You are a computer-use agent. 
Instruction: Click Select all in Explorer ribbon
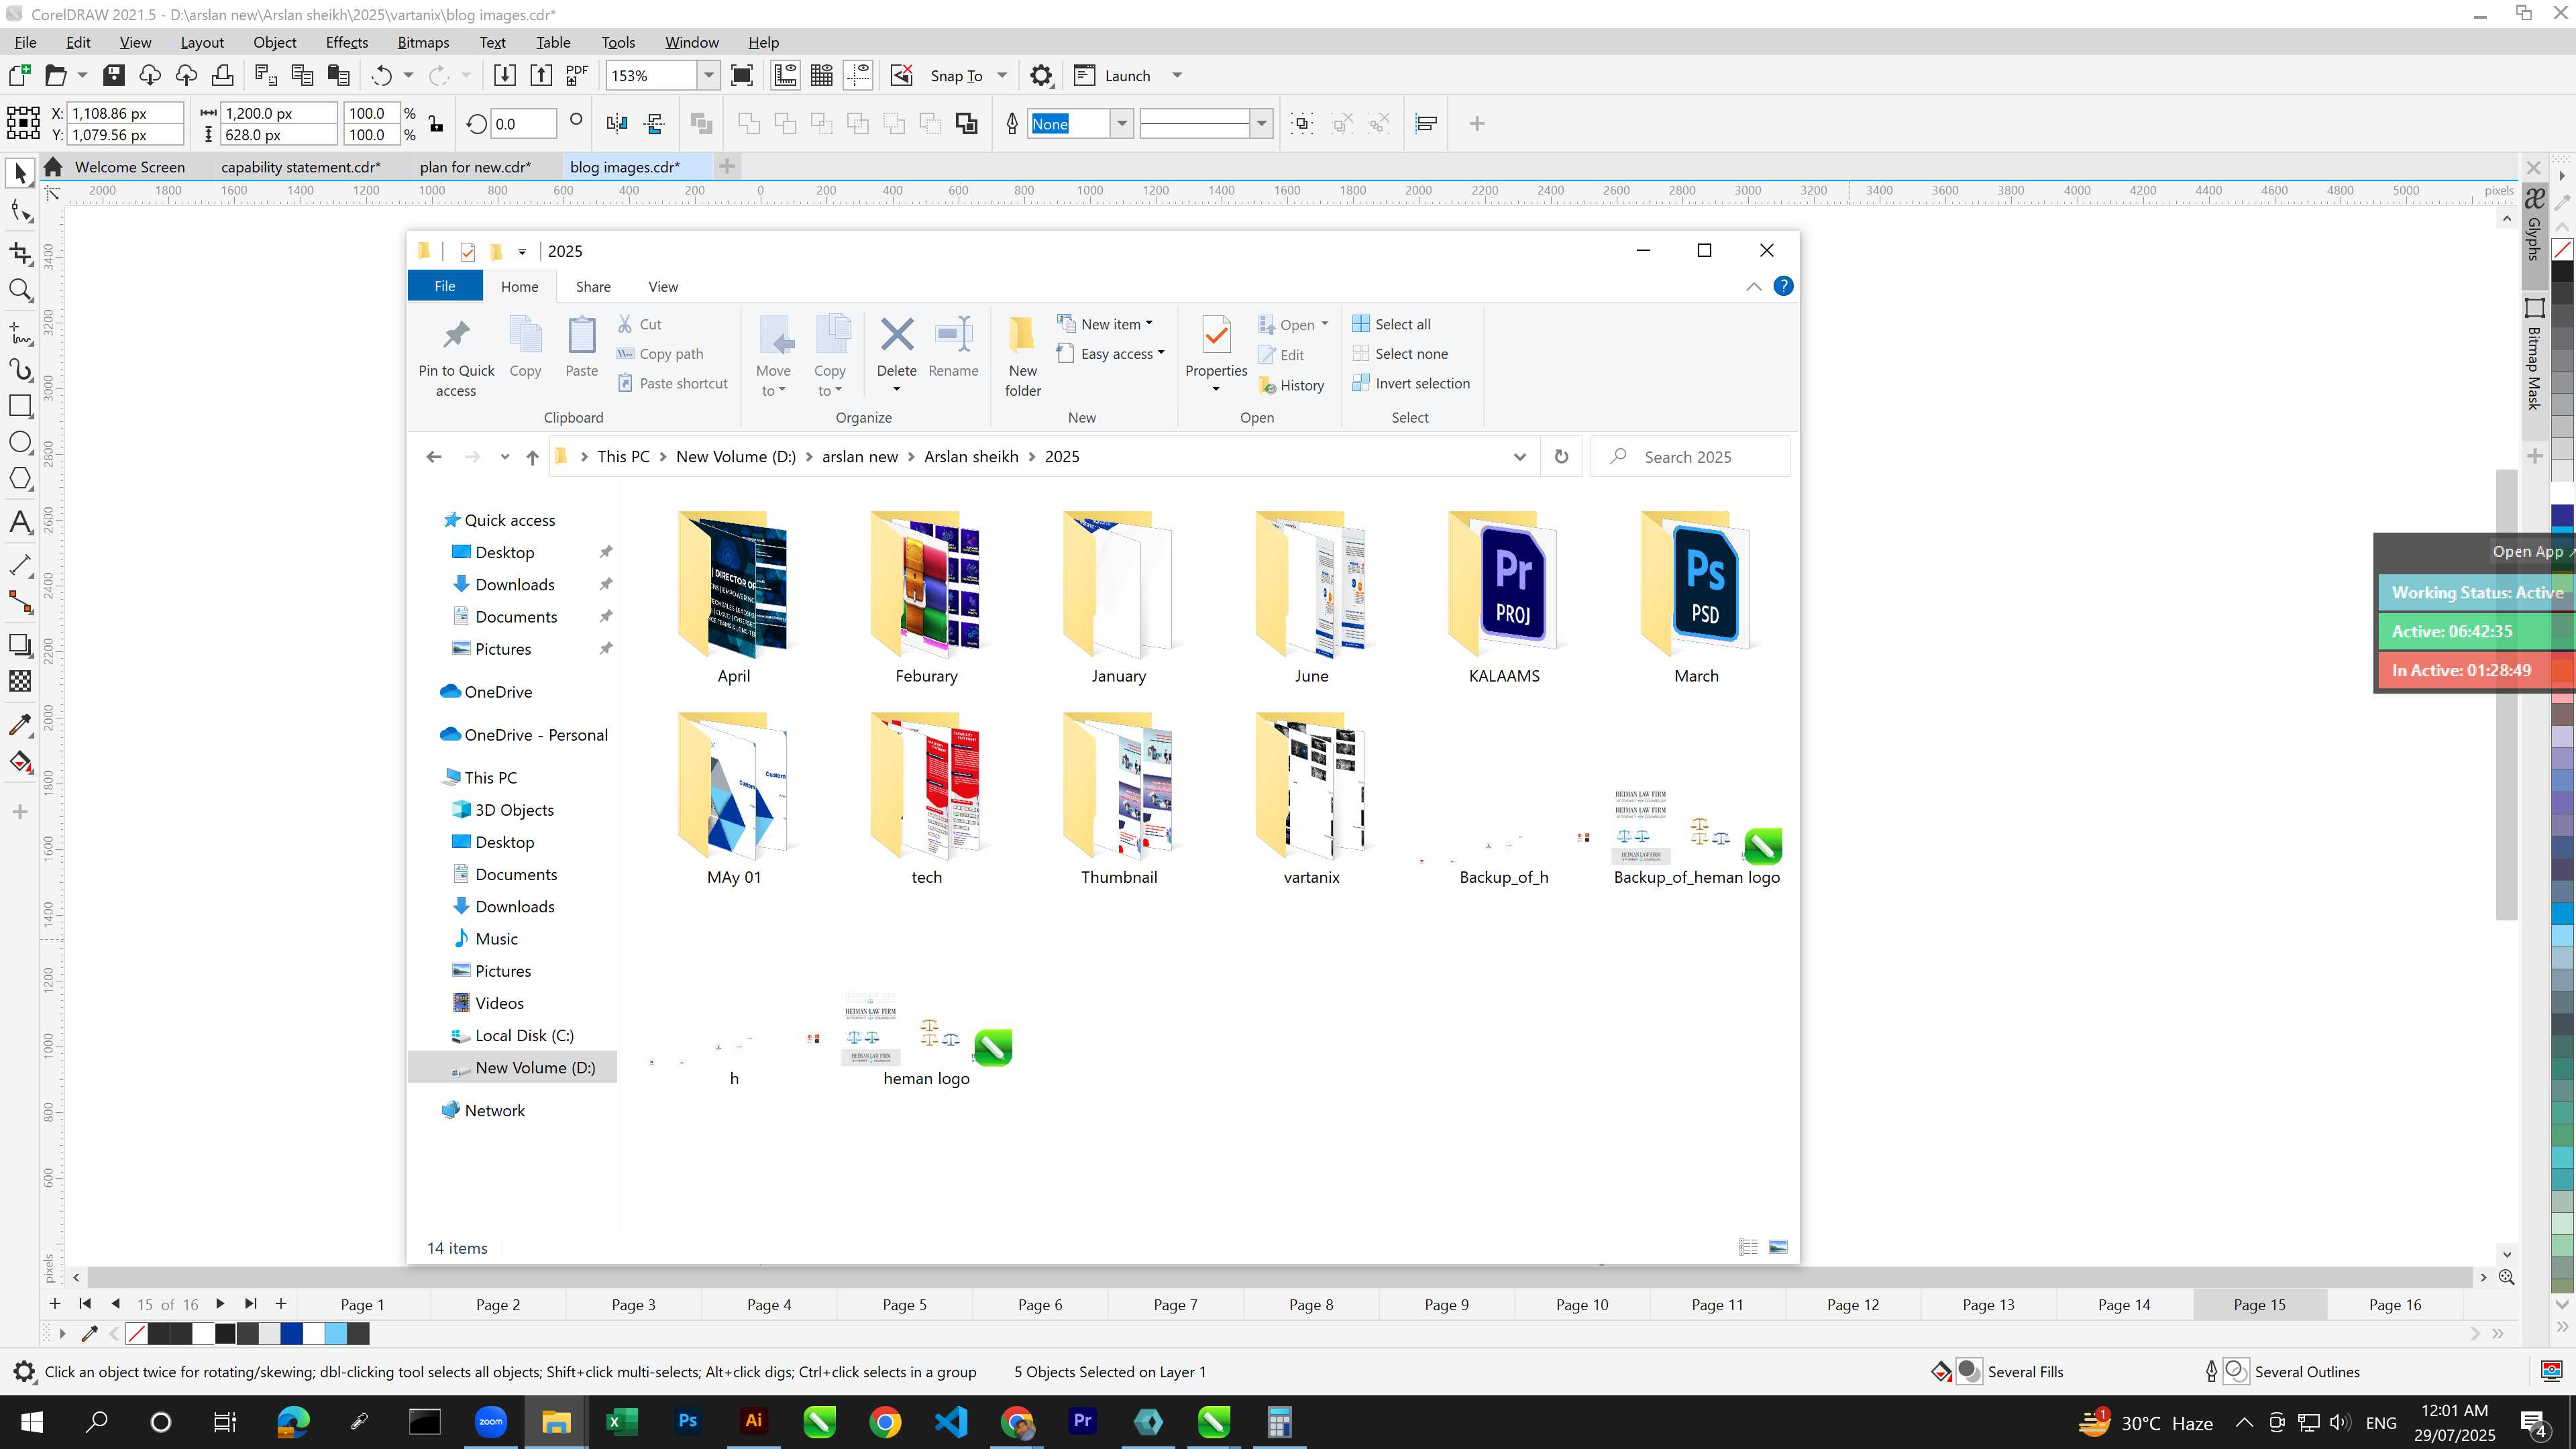click(1391, 324)
